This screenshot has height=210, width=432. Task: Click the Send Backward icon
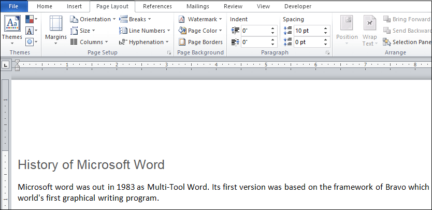click(387, 31)
